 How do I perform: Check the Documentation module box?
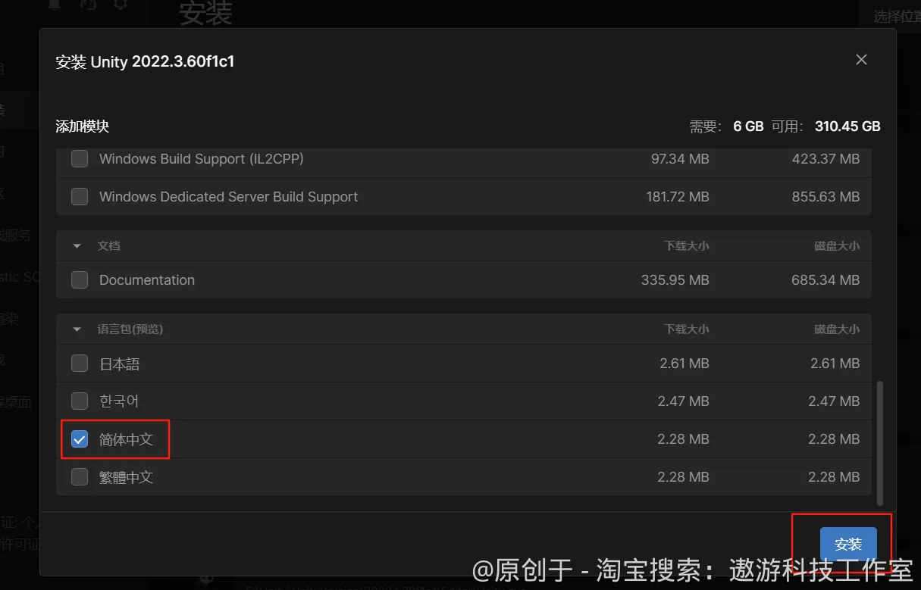tap(80, 280)
